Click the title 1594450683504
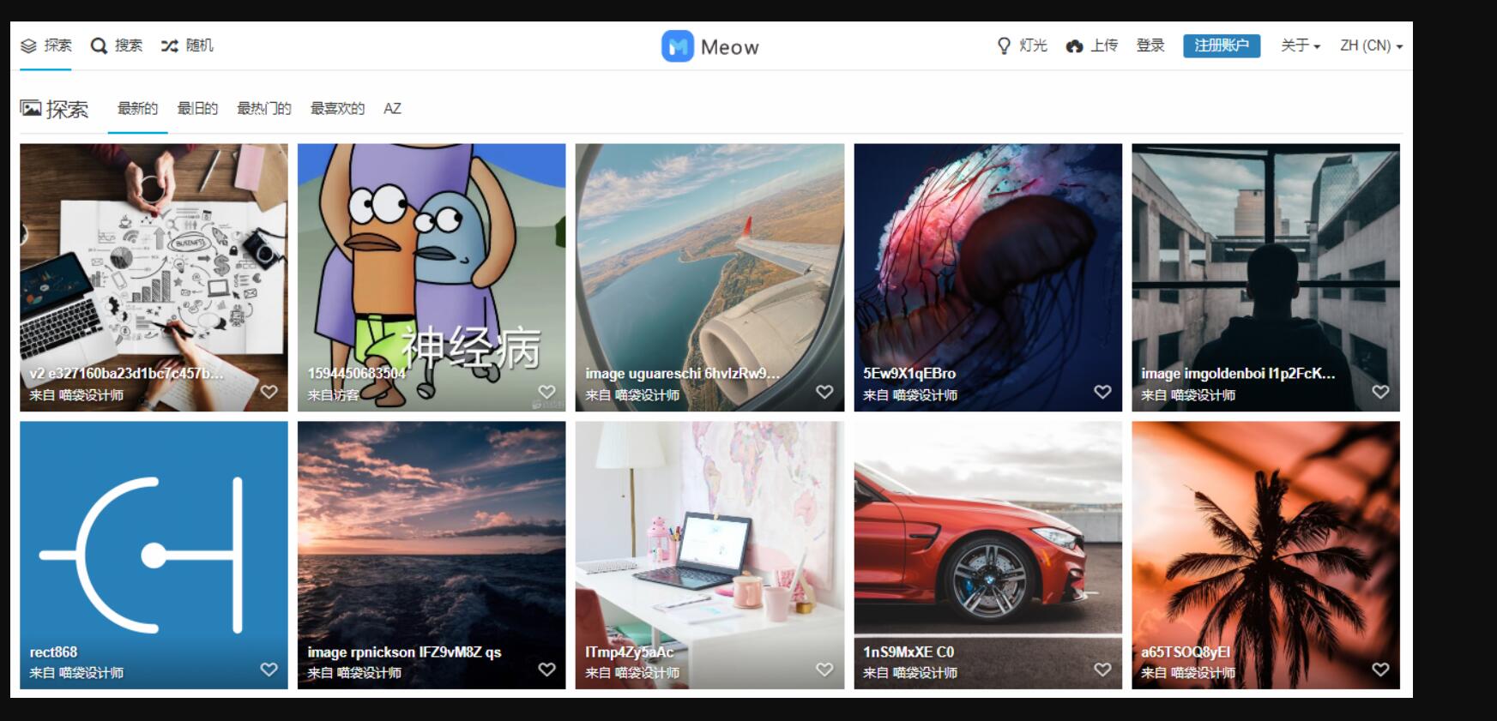 (356, 374)
